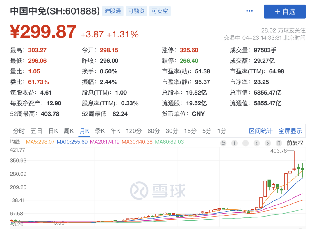Click the 可融资 tag
Screen dimensions: 314x229
click(136, 11)
